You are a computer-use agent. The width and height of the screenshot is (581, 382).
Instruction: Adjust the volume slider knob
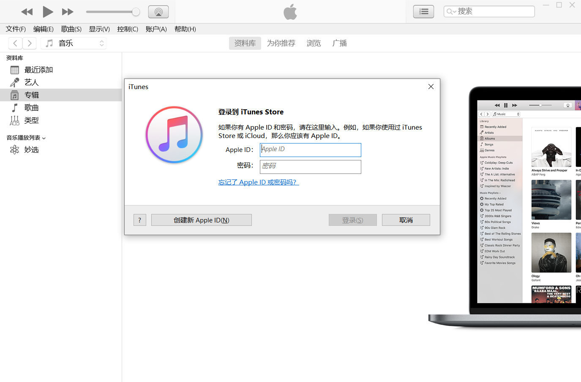136,12
